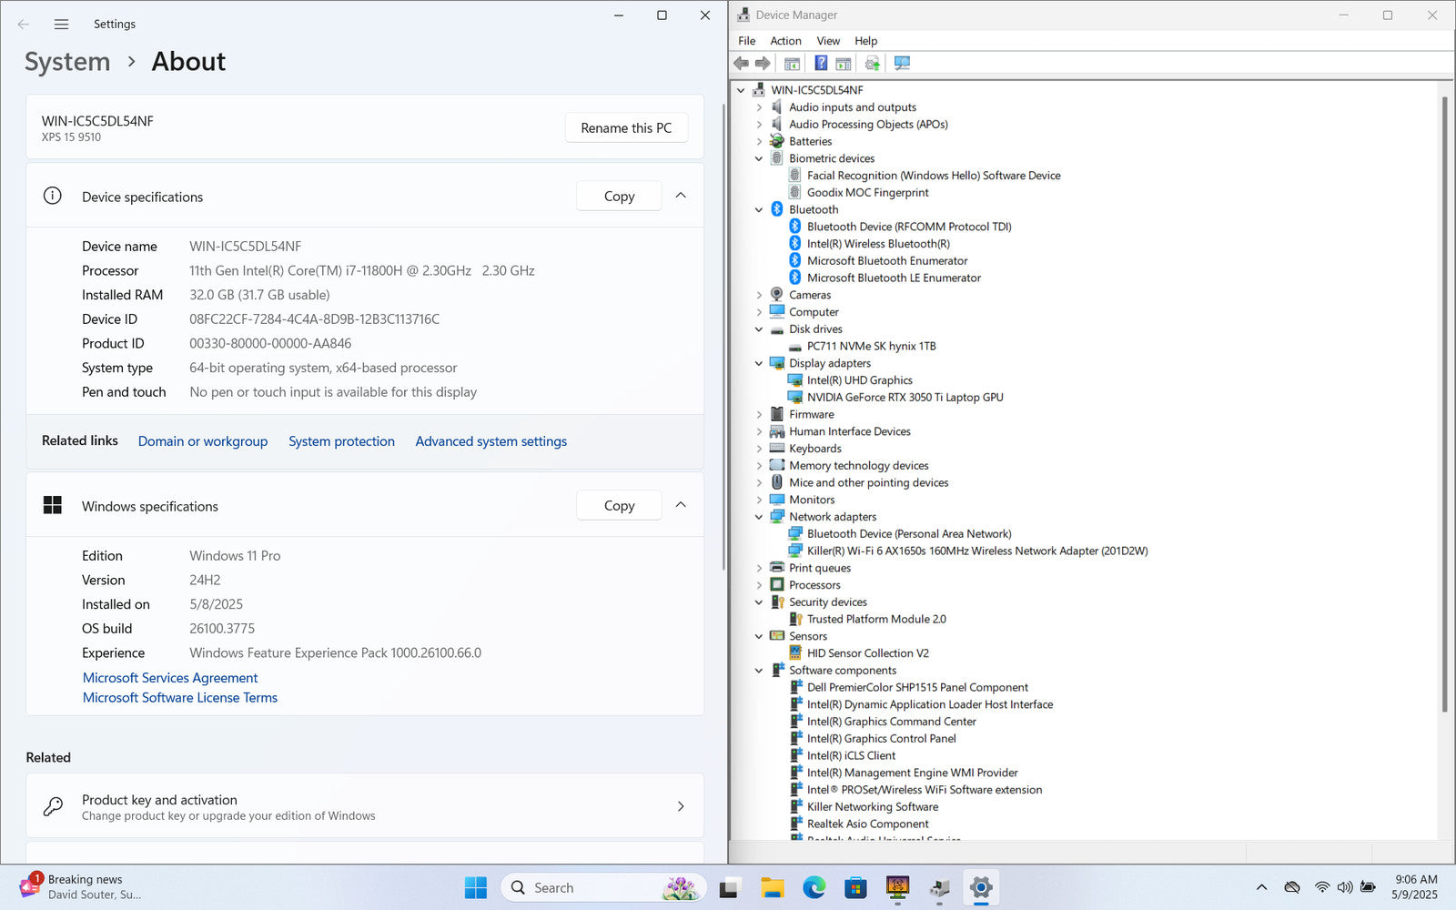This screenshot has height=910, width=1456.
Task: Collapse Network adapters node
Action: click(759, 517)
